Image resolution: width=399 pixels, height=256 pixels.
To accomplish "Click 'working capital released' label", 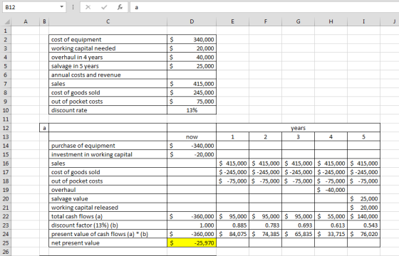I will 108,208.
